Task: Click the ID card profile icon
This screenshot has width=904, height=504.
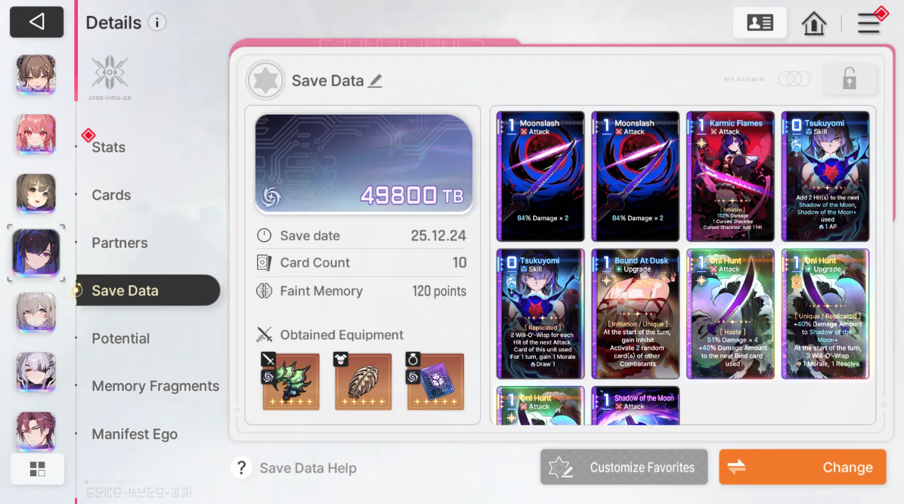Action: [760, 23]
